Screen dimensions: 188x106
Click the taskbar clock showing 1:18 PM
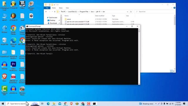178,104
